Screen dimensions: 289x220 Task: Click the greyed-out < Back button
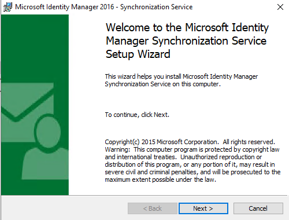click(153, 208)
